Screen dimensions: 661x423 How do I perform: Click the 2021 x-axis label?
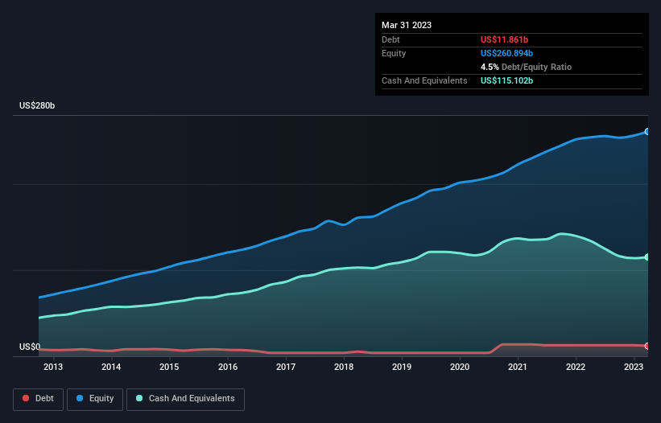(517, 367)
